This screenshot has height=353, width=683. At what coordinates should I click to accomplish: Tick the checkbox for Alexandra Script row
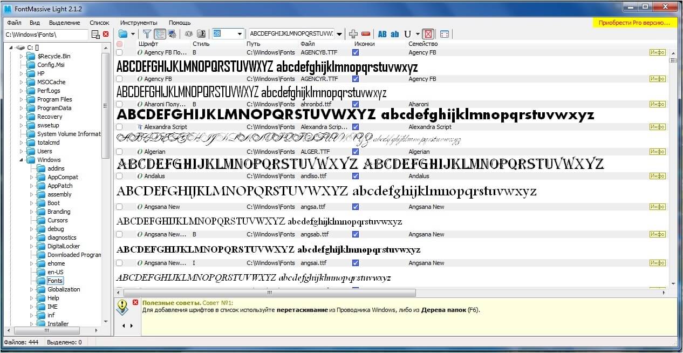tap(119, 127)
